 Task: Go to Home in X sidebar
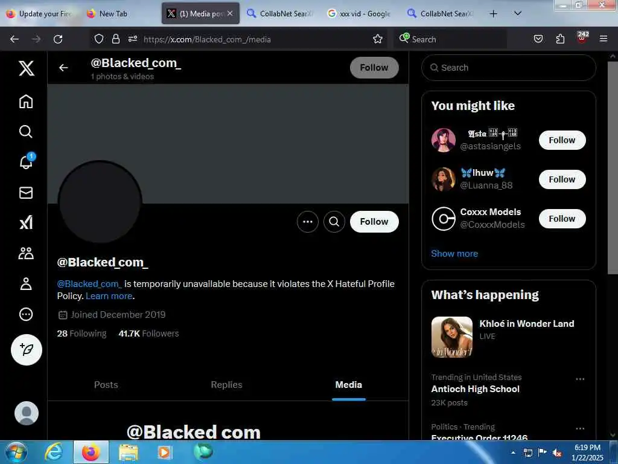[26, 101]
